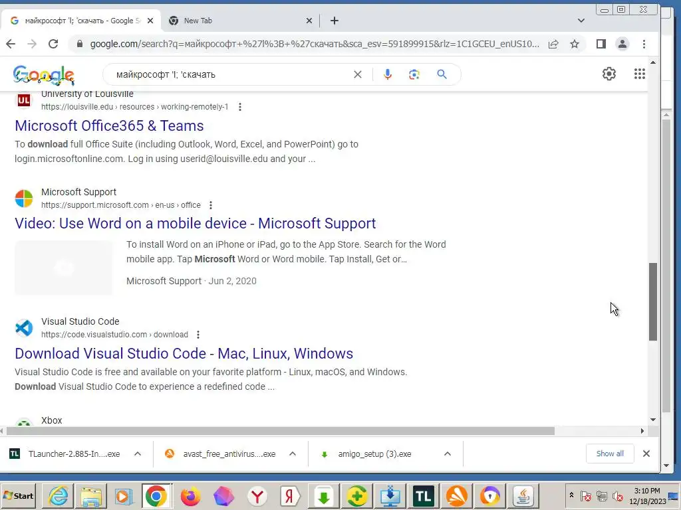Viewport: 681px width, 510px height.
Task: Expand options for avast_free_antivirus download
Action: coord(293,454)
